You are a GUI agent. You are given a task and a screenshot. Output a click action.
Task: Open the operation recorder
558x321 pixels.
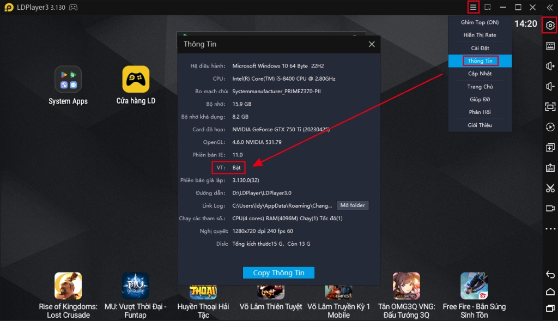550,127
